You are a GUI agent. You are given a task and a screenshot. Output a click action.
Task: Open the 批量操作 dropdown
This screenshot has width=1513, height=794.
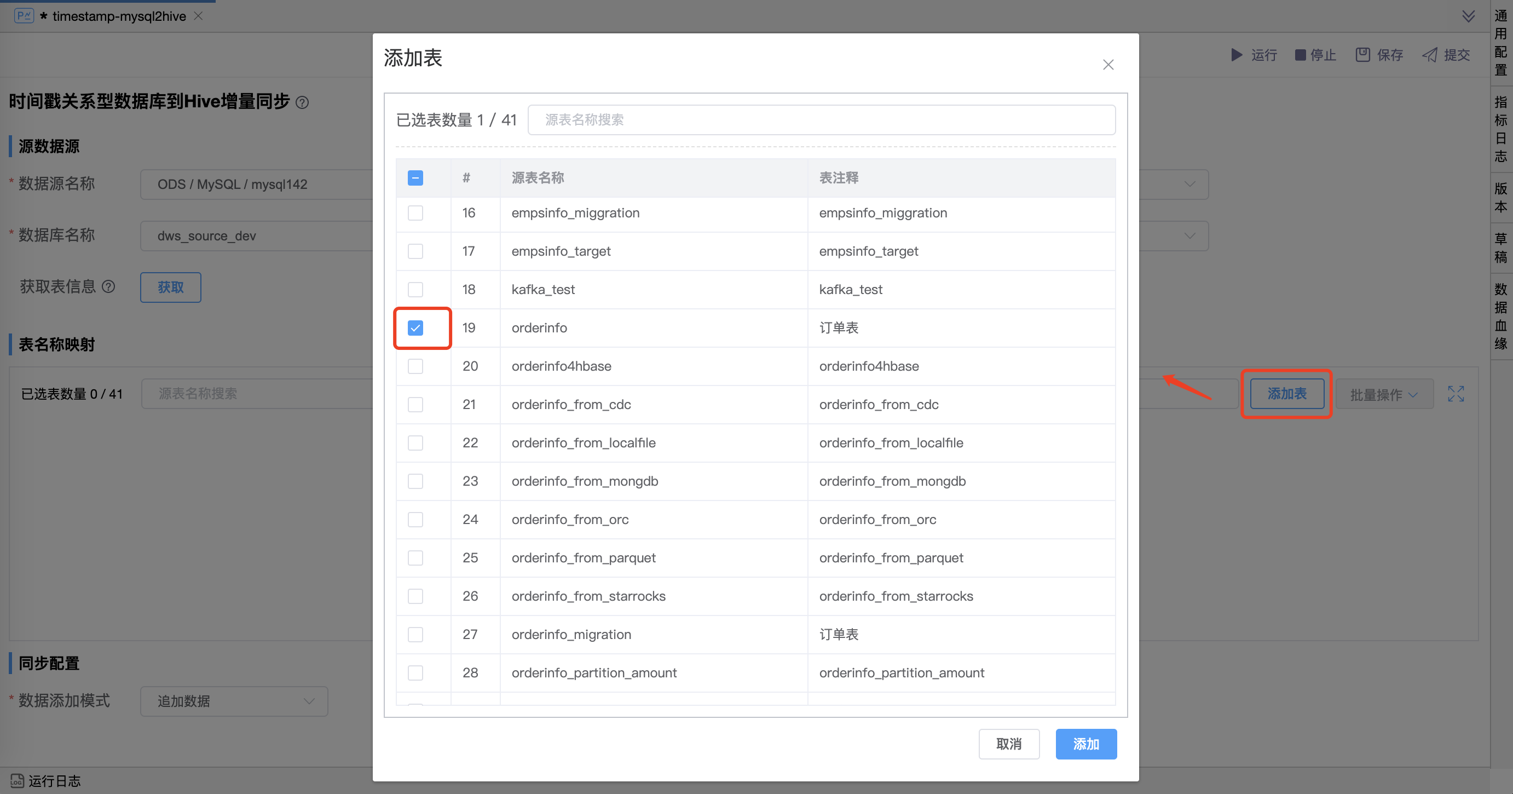coord(1384,394)
